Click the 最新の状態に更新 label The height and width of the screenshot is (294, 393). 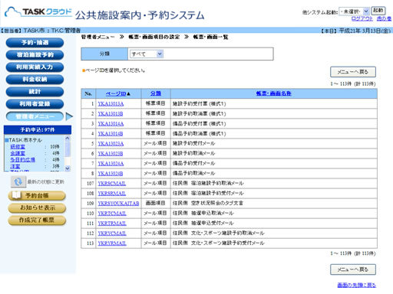click(x=46, y=181)
